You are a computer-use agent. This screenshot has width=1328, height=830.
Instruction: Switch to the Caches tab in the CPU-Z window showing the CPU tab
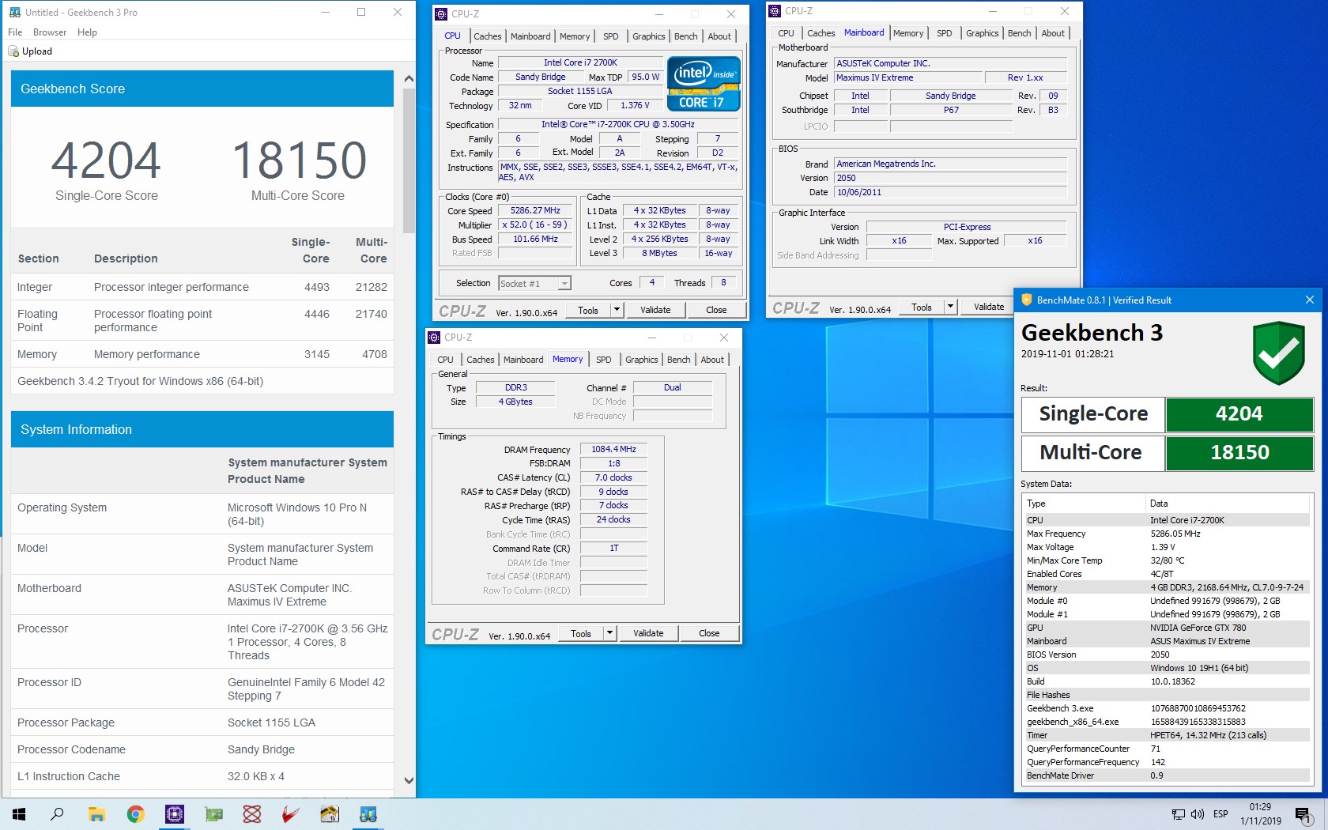coord(488,36)
